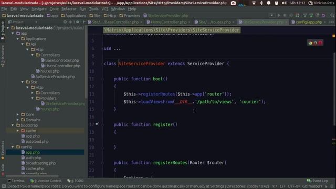Hide the Project tool window
This screenshot has width=336, height=189.
tap(84, 22)
